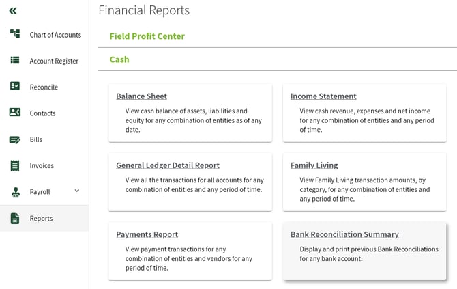This screenshot has width=457, height=289.
Task: Open the Income Statement report
Action: [x=323, y=96]
